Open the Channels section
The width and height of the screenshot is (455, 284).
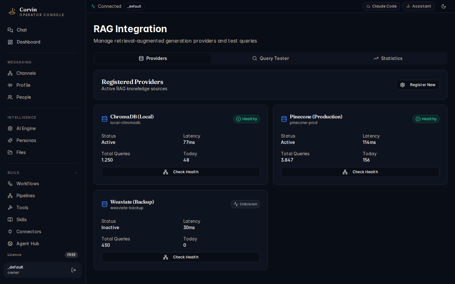click(43, 73)
